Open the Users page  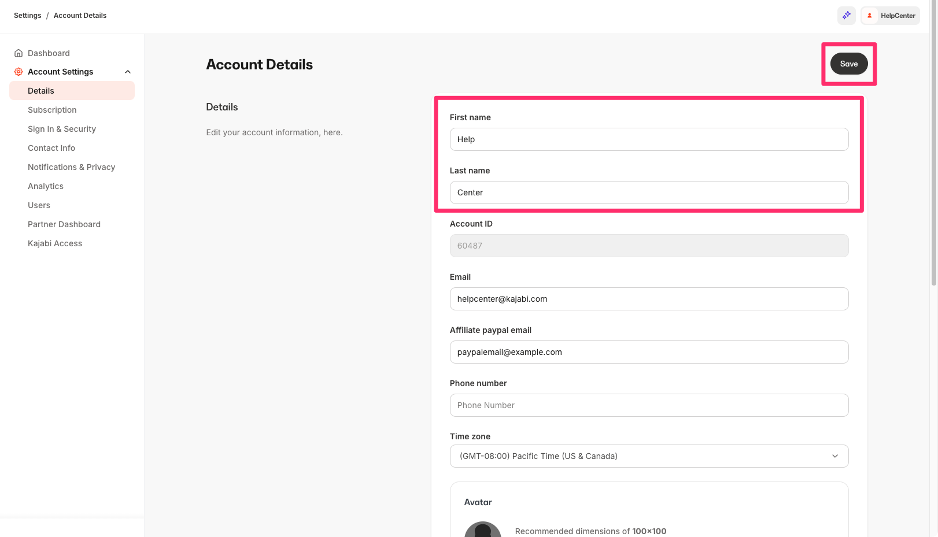39,205
